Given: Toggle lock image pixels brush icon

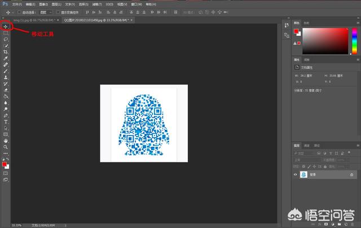Looking at the screenshot, I should click(x=309, y=166).
